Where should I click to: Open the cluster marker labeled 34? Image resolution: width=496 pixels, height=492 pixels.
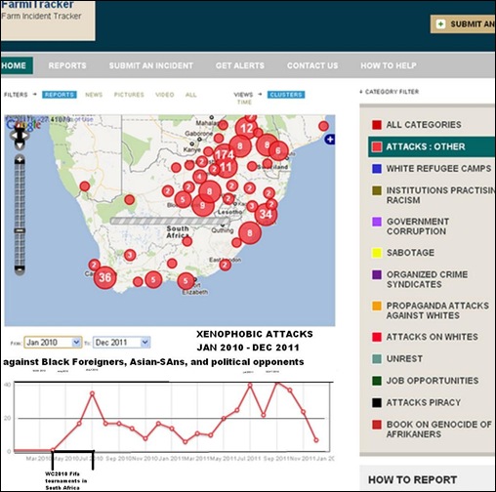[x=266, y=214]
